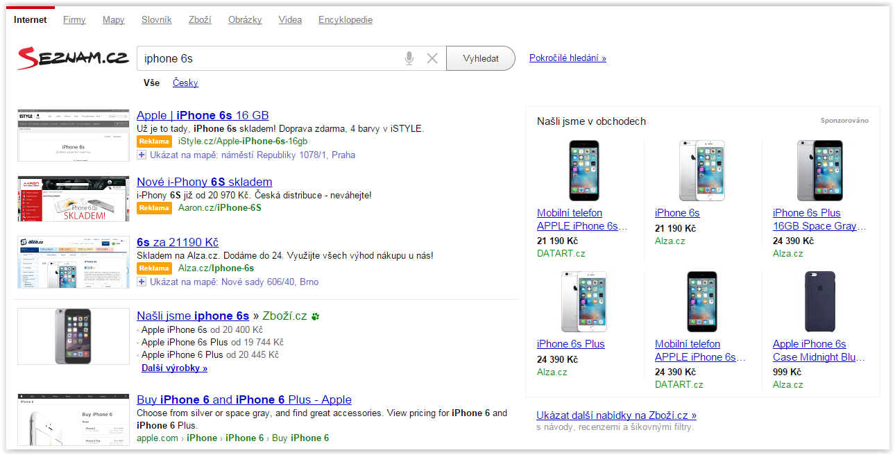This screenshot has width=895, height=455.
Task: Click the Alza.cz/Iphone-6s URL
Action: click(216, 268)
